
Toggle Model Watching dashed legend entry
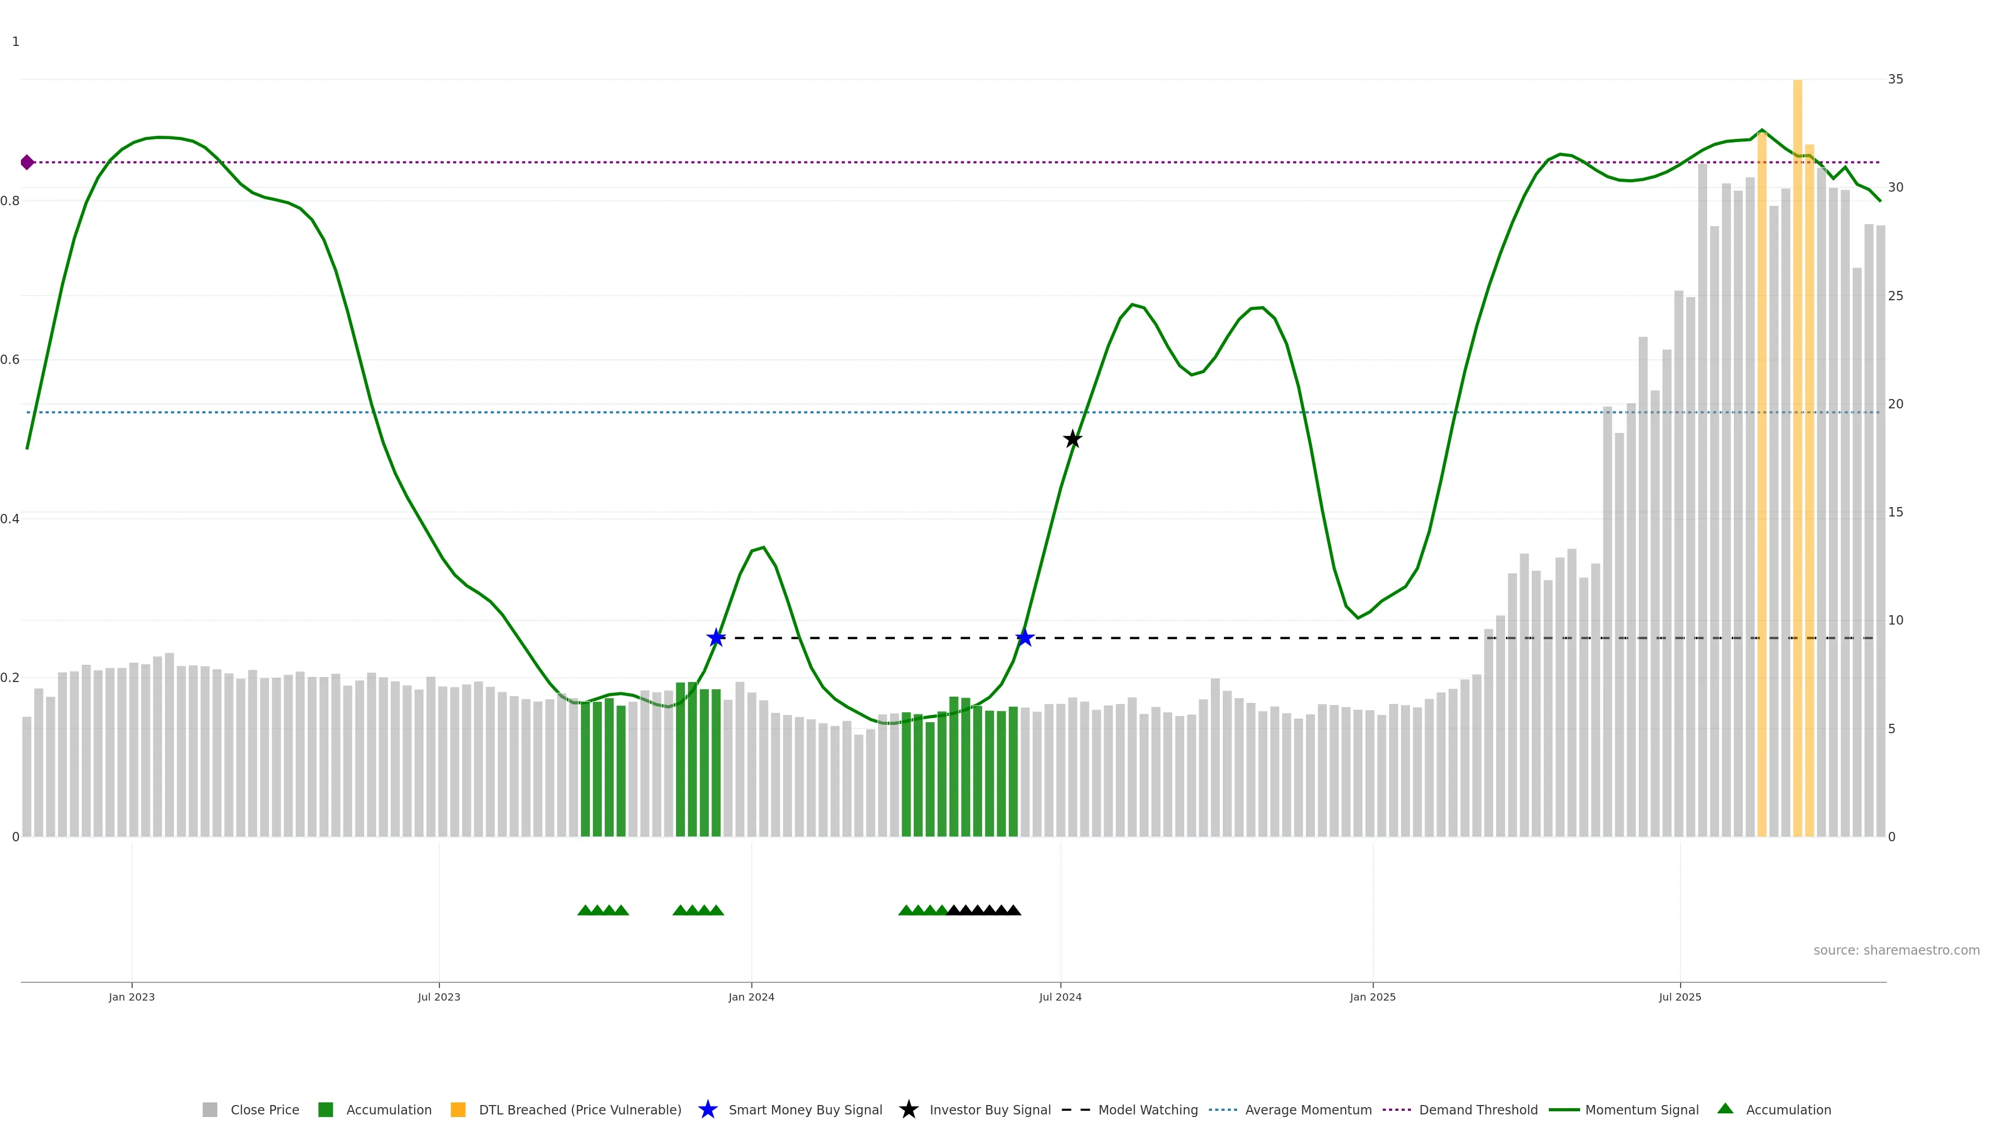[x=1147, y=1109]
